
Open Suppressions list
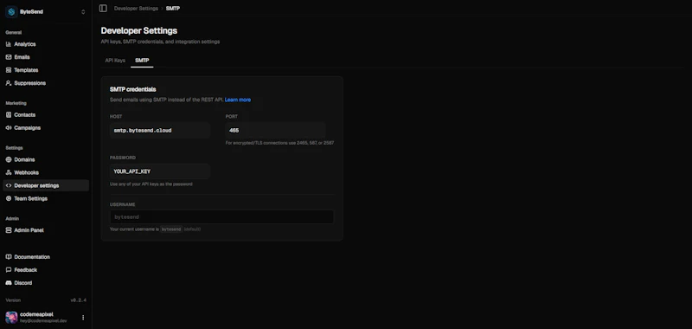pyautogui.click(x=46, y=83)
